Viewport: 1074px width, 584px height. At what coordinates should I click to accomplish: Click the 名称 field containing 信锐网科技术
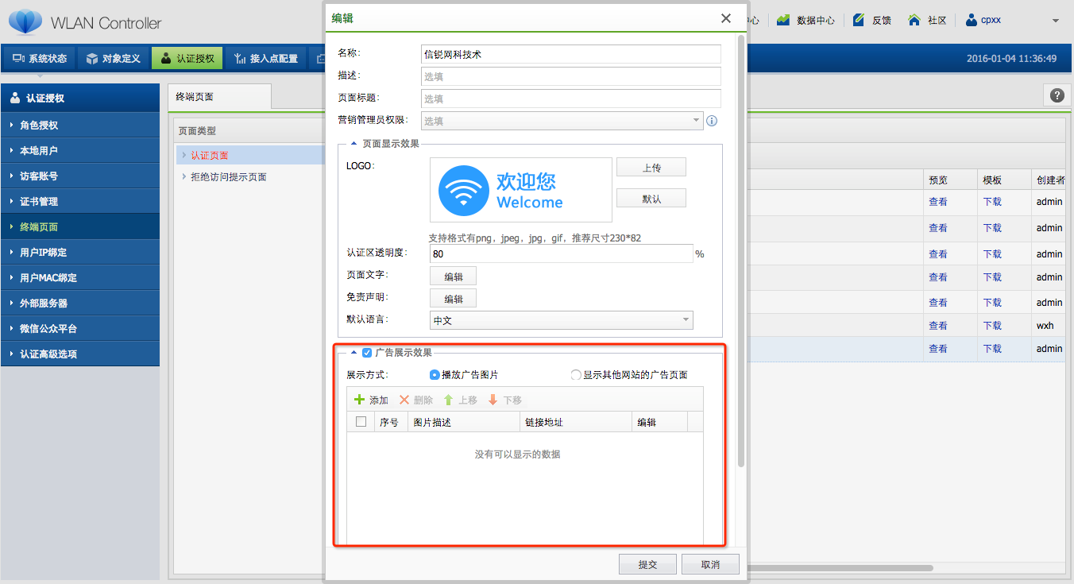(x=570, y=54)
